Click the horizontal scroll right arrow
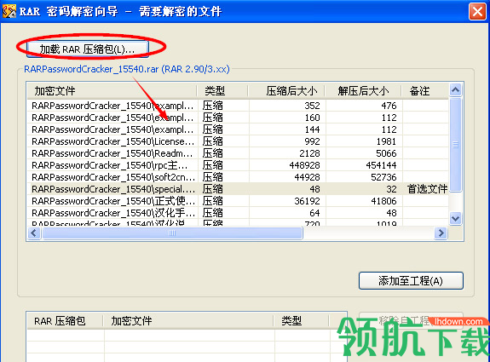This screenshot has height=362, width=490. [441, 233]
